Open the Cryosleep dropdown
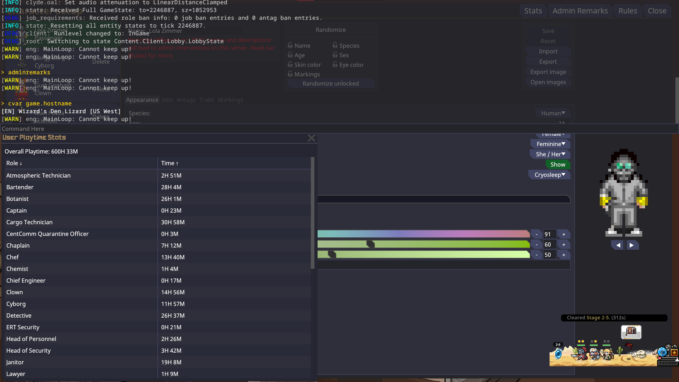The width and height of the screenshot is (679, 382). pos(549,175)
